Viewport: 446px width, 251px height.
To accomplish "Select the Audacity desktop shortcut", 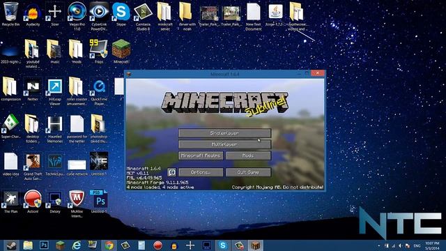I will coord(33,14).
